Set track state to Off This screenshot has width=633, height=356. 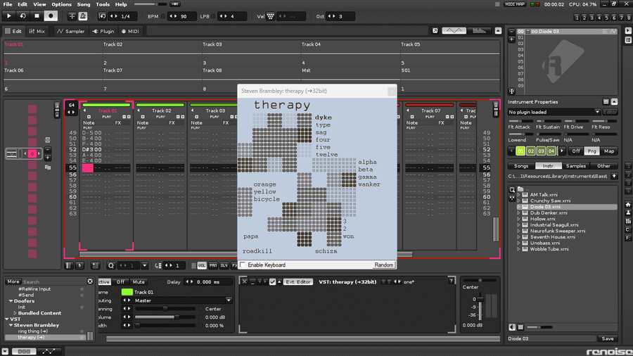[120, 281]
